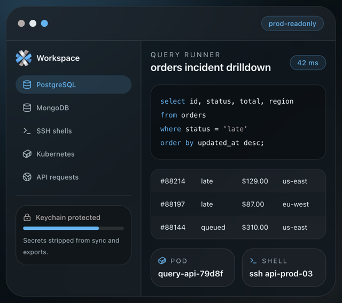
Task: Click the prod-readonly environment badge
Action: (292, 24)
